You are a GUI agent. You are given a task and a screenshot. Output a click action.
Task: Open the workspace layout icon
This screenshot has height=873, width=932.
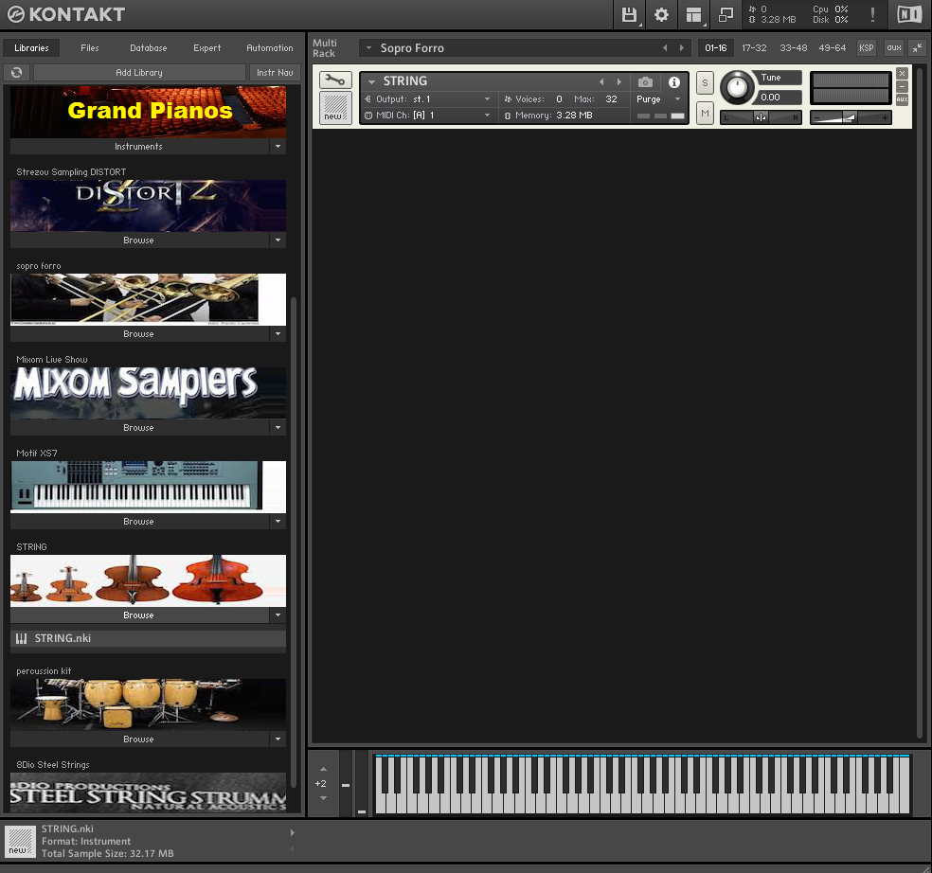click(x=693, y=15)
